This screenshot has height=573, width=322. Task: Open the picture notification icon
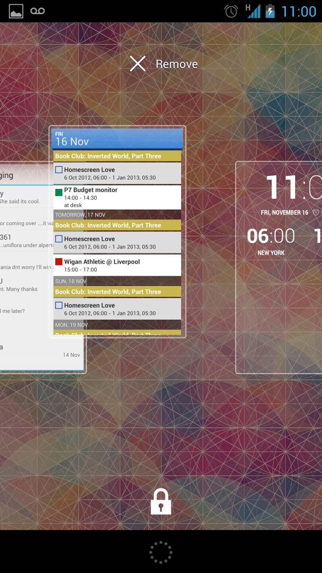point(16,11)
